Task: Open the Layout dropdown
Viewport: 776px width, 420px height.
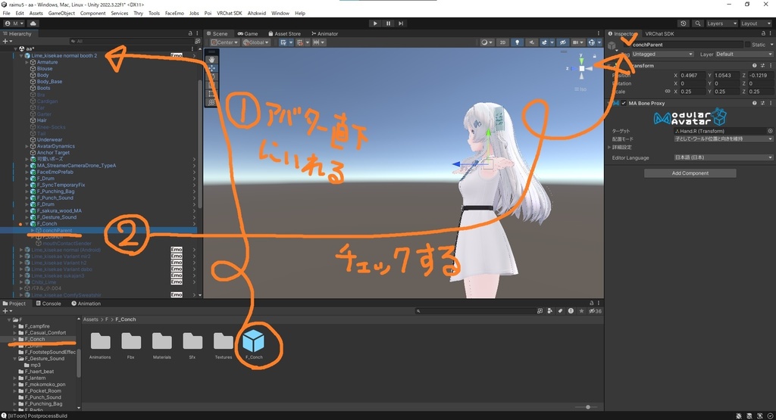Action: (756, 23)
